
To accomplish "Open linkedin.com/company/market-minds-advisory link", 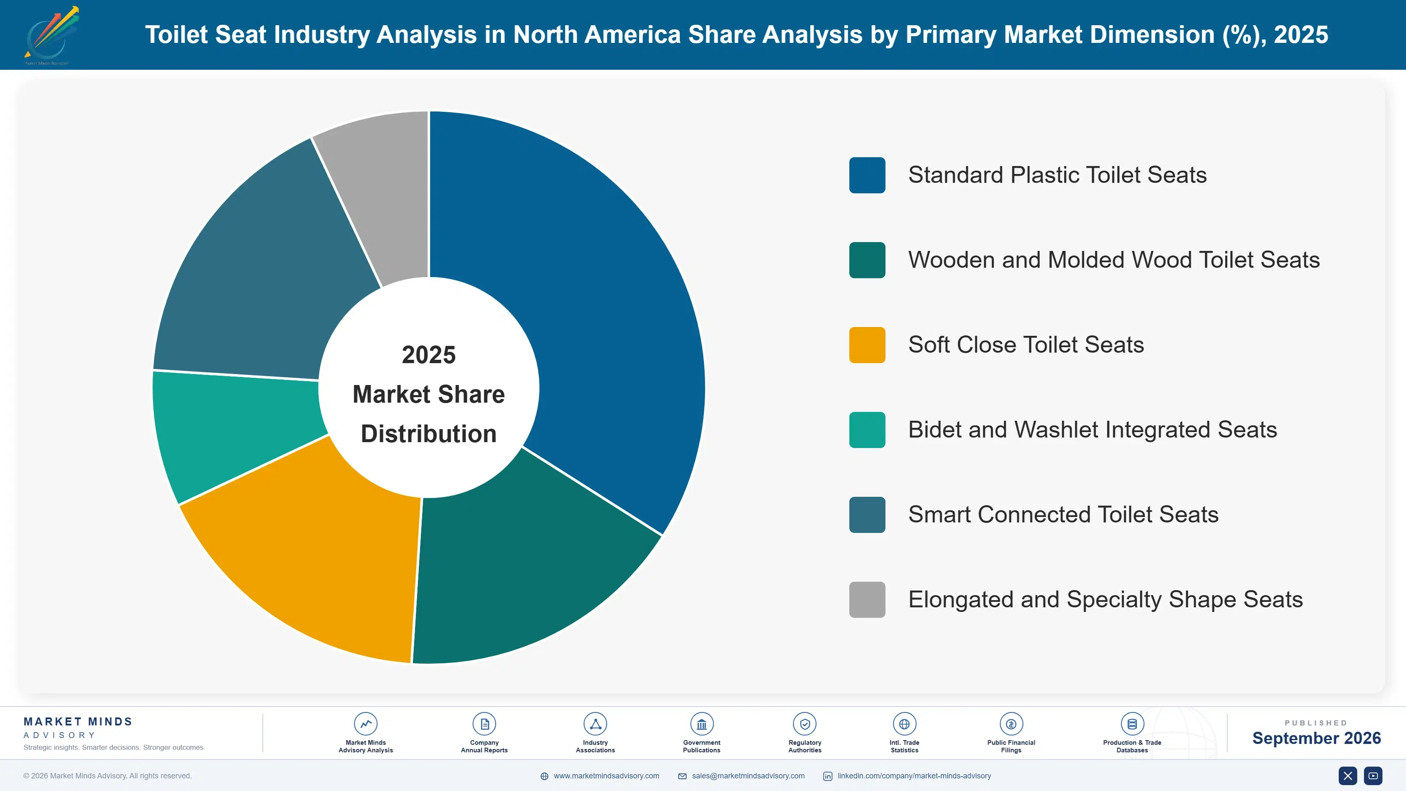I will click(x=914, y=776).
